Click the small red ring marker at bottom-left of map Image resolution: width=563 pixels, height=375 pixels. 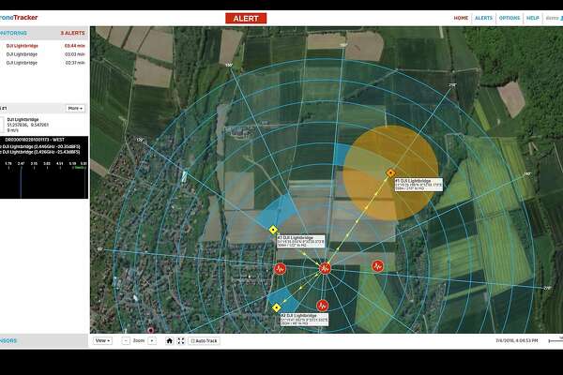pos(151,330)
